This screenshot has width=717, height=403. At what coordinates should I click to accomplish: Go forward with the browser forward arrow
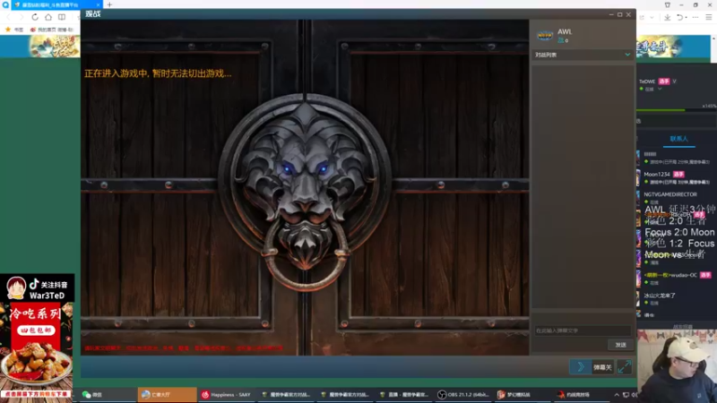pos(21,17)
